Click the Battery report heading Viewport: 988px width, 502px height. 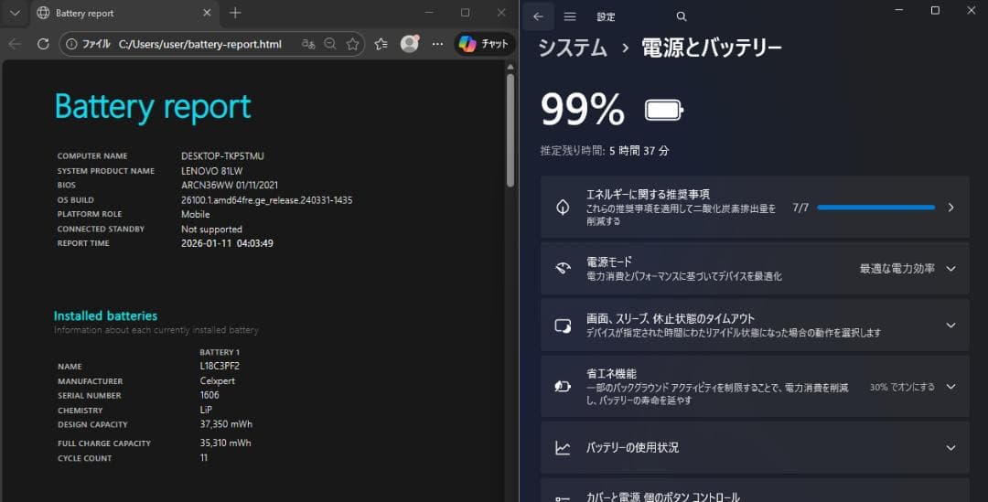tap(153, 106)
